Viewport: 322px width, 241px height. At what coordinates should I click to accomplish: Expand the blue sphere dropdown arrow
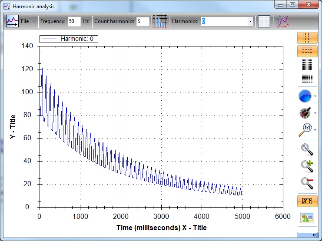[x=315, y=96]
